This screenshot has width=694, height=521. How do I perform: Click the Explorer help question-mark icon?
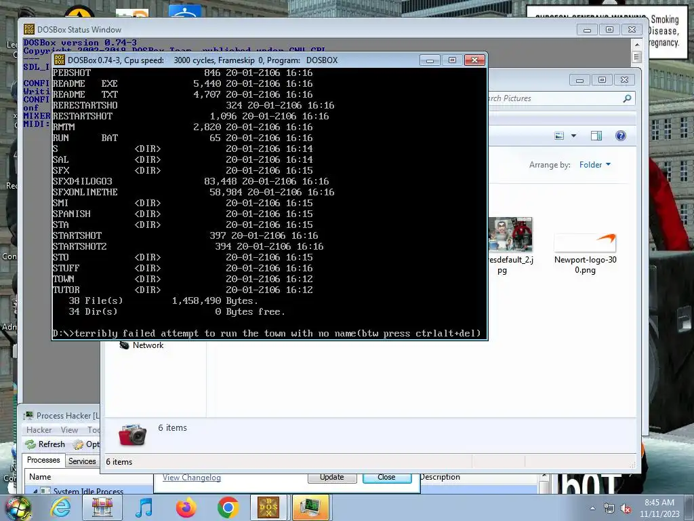point(621,136)
